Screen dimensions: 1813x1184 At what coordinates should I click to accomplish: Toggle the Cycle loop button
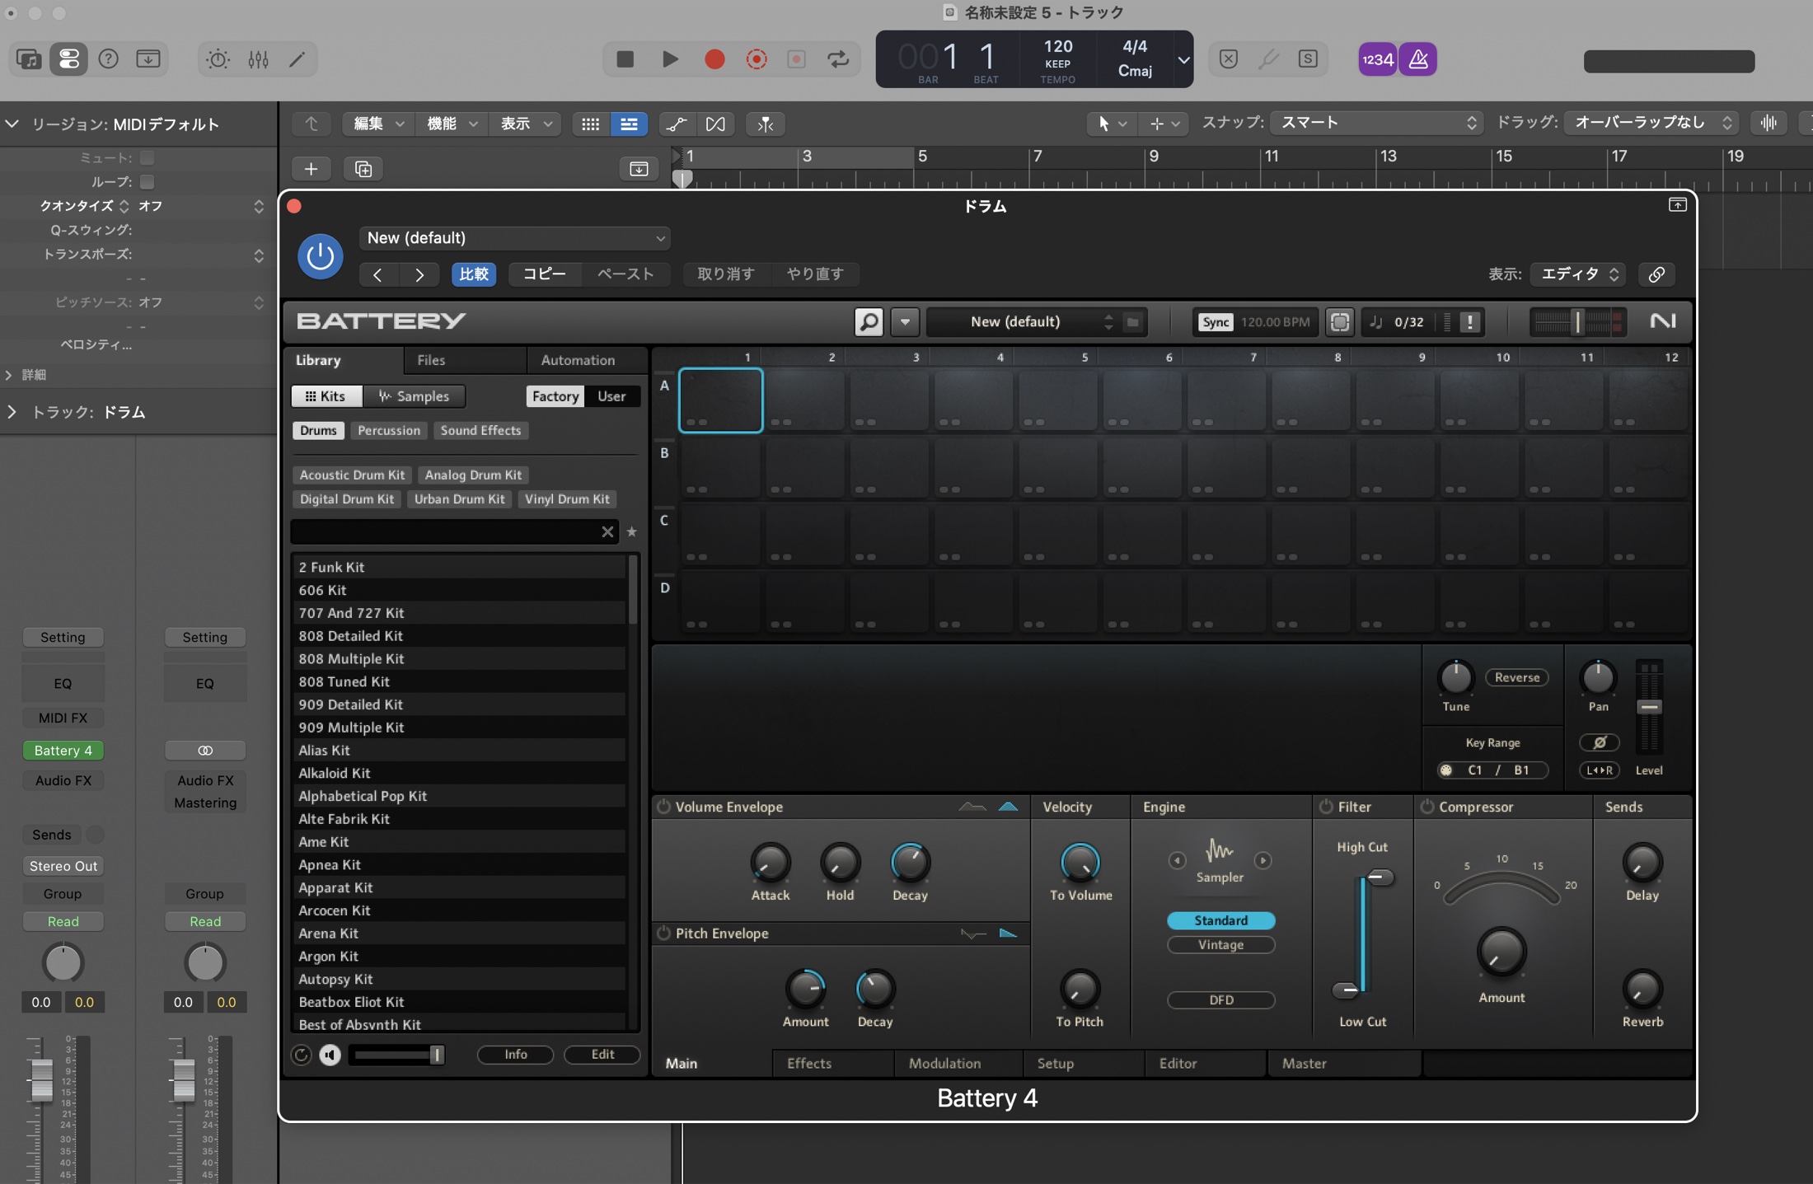[x=838, y=59]
